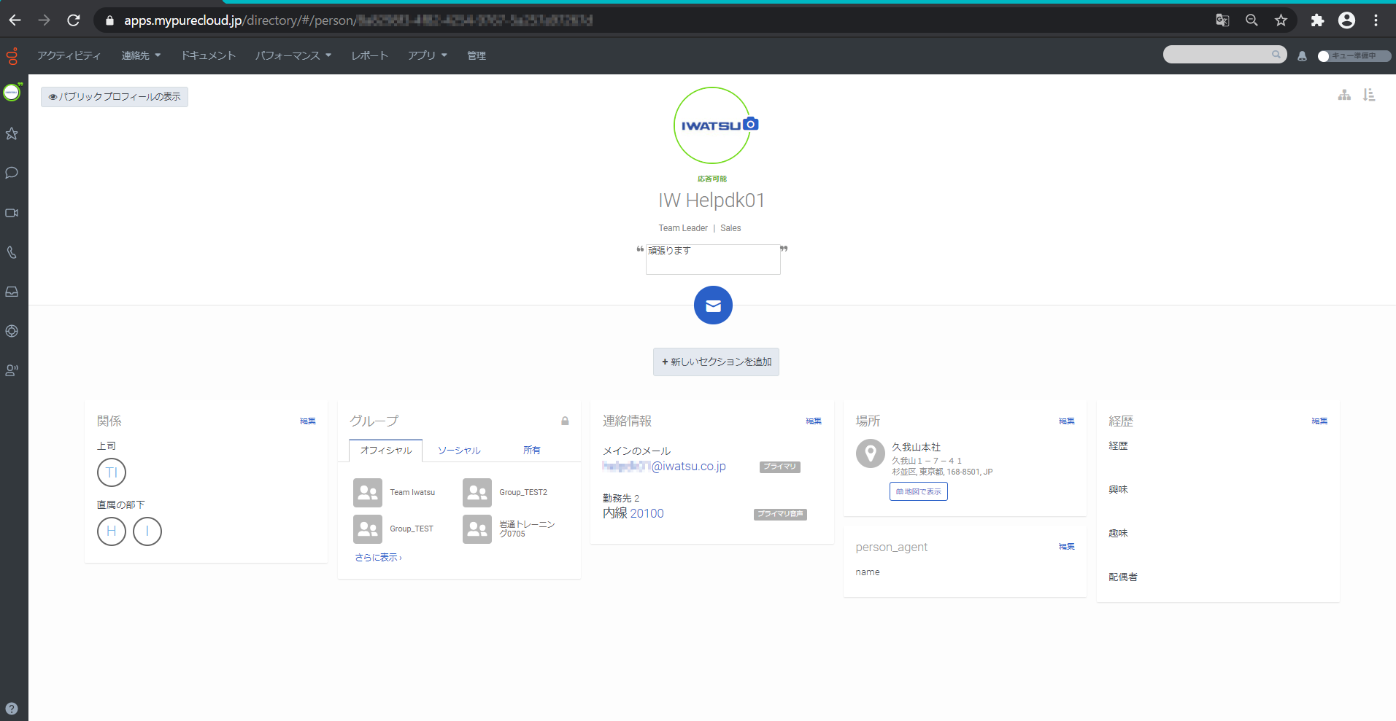Open アクティビティ menu
Viewport: 1396px width, 721px height.
coord(69,55)
